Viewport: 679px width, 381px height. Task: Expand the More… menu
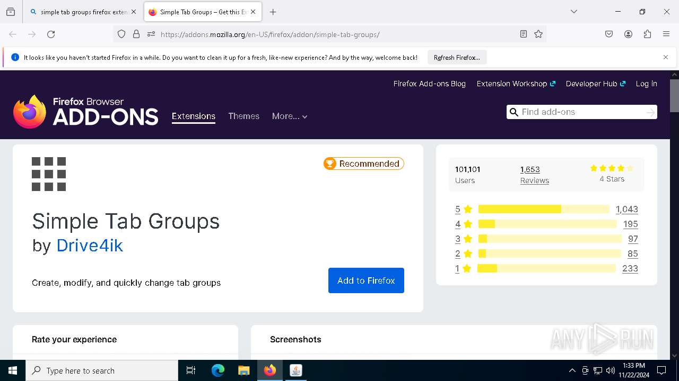point(290,116)
